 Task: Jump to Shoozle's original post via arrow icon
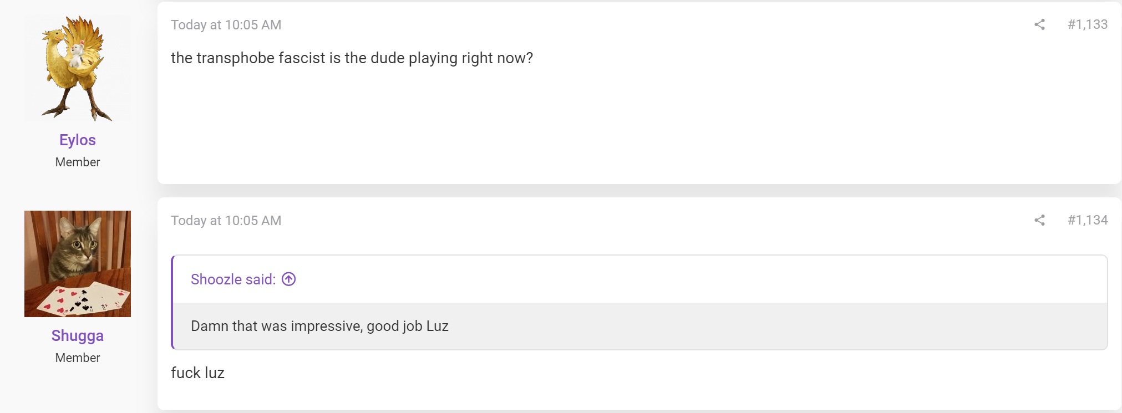(288, 279)
